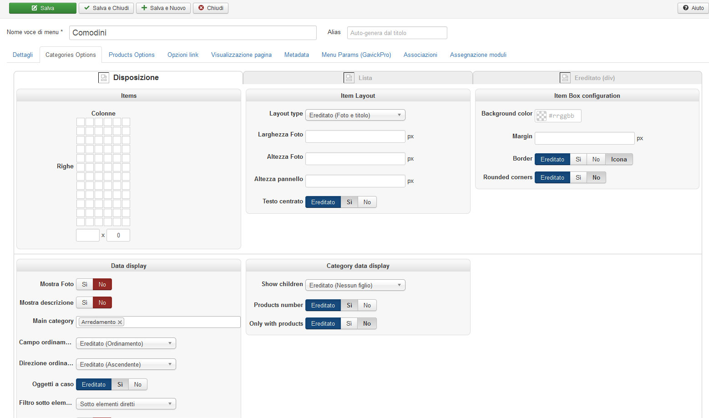This screenshot has width=709, height=418.
Task: Click the Larghezza Foto input field
Action: pyautogui.click(x=355, y=136)
